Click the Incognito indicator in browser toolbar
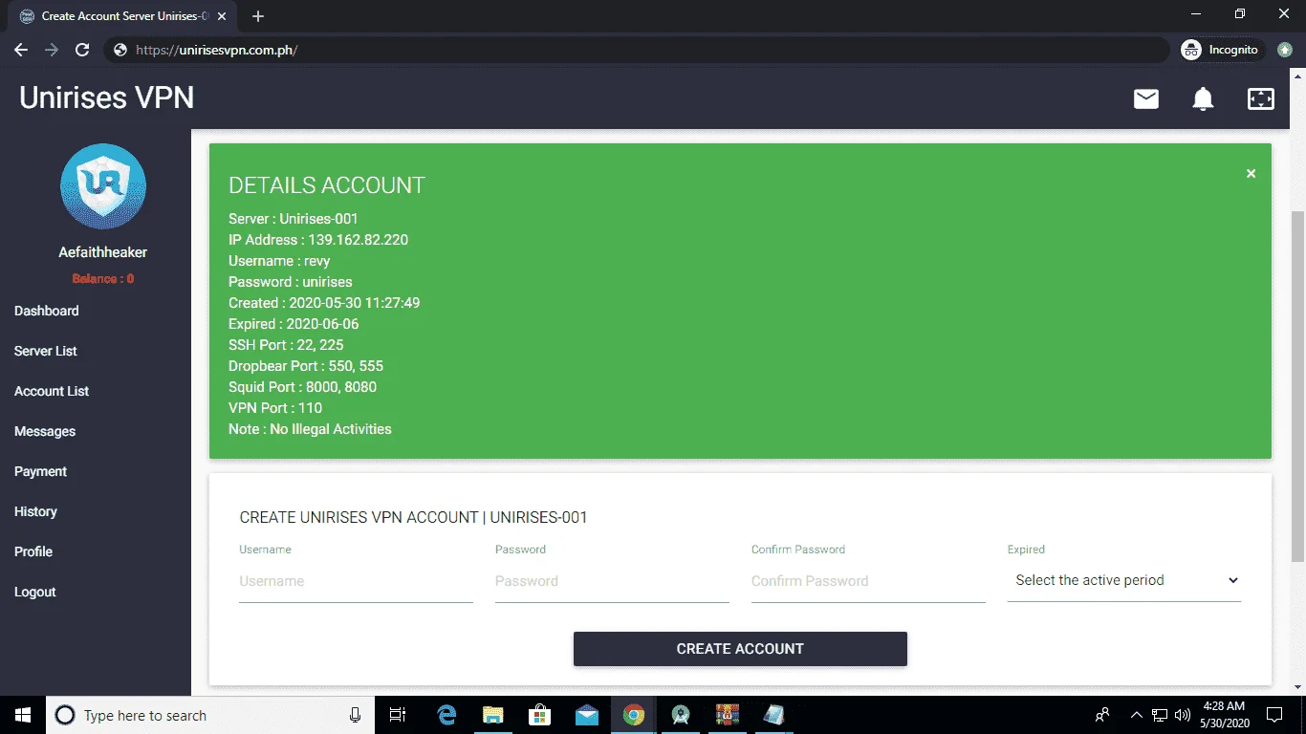 click(x=1220, y=50)
